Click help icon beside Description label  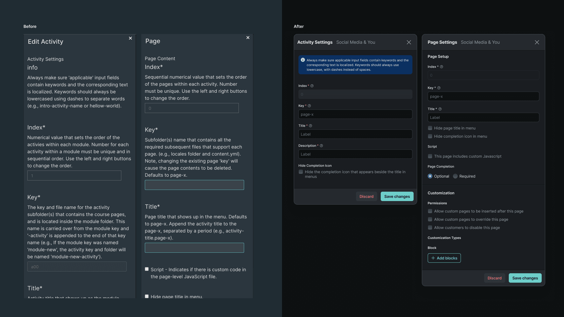point(321,146)
